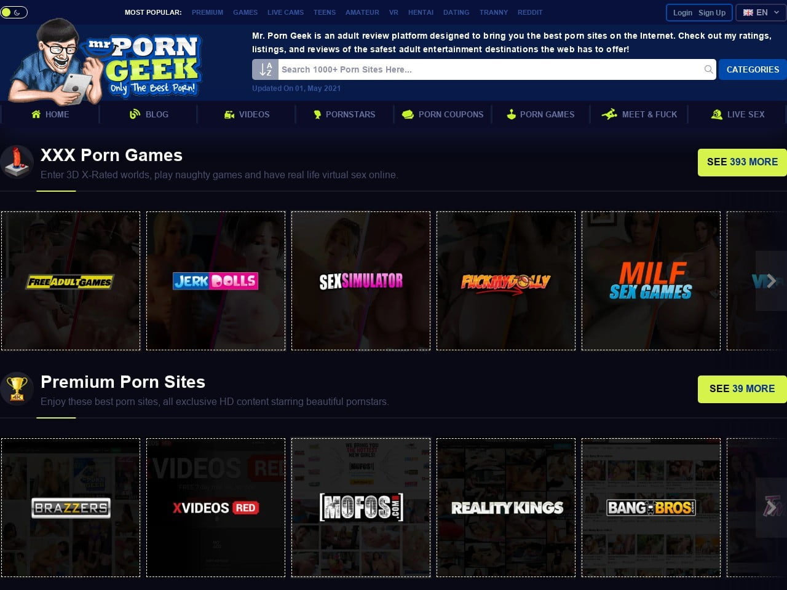Advance the premium sites carousel next arrow

(x=771, y=508)
